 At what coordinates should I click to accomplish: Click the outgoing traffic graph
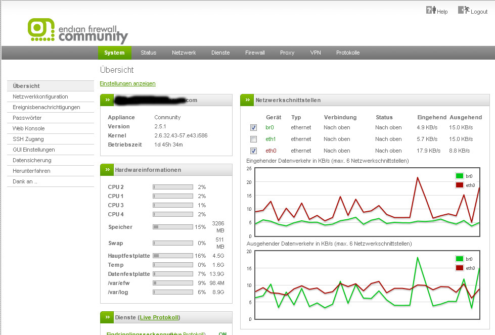coord(367,285)
